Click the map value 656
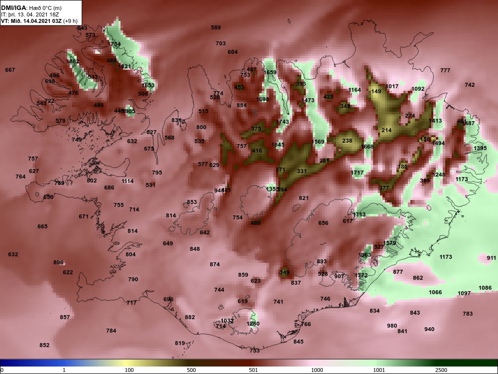This screenshot has height=374, width=498. [323, 223]
